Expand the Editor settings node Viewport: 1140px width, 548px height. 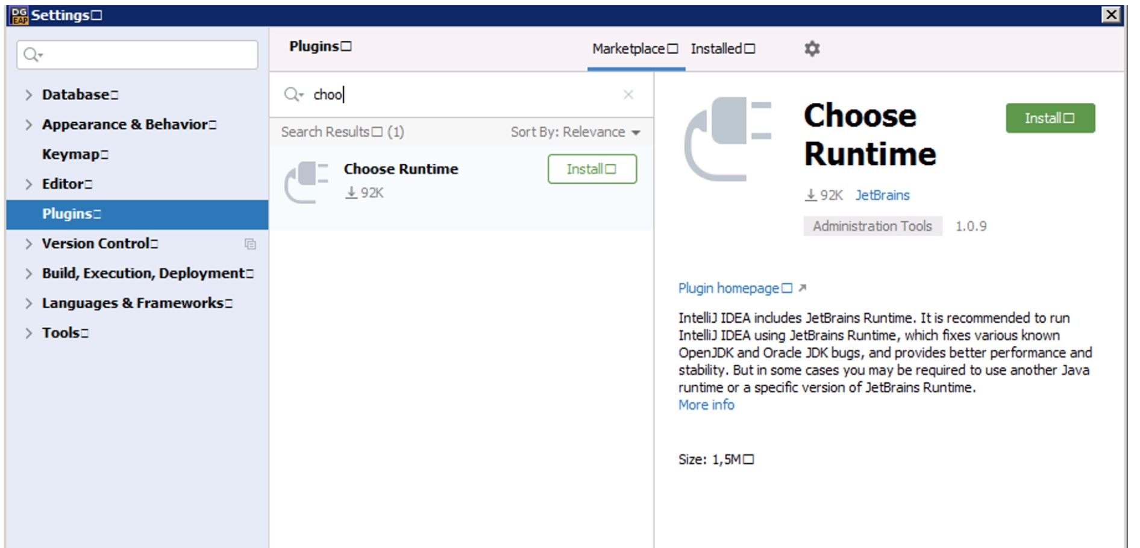28,184
